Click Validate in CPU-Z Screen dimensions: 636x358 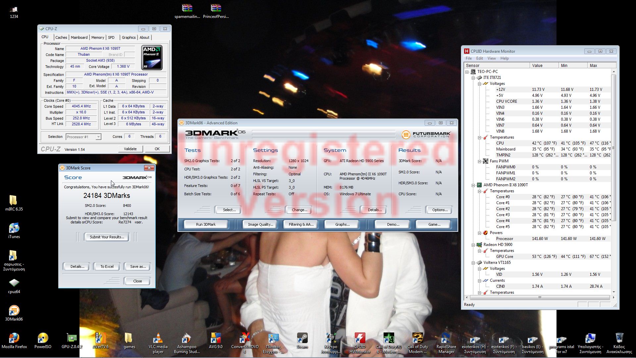point(130,149)
